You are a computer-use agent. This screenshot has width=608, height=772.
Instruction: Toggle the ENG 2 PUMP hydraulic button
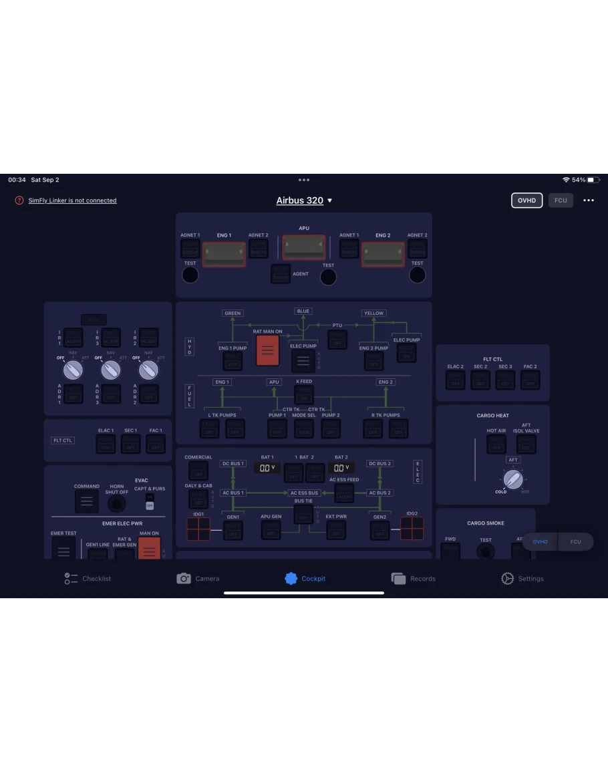tap(373, 361)
